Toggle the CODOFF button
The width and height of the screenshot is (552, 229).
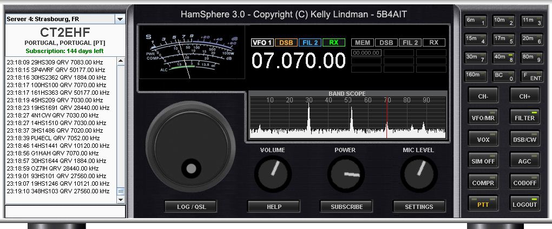pyautogui.click(x=524, y=183)
